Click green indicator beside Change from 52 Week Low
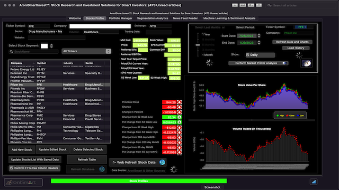The height and width of the screenshot is (190, 339). 179,117
